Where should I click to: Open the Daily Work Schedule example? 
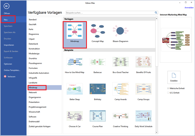click(x=143, y=116)
